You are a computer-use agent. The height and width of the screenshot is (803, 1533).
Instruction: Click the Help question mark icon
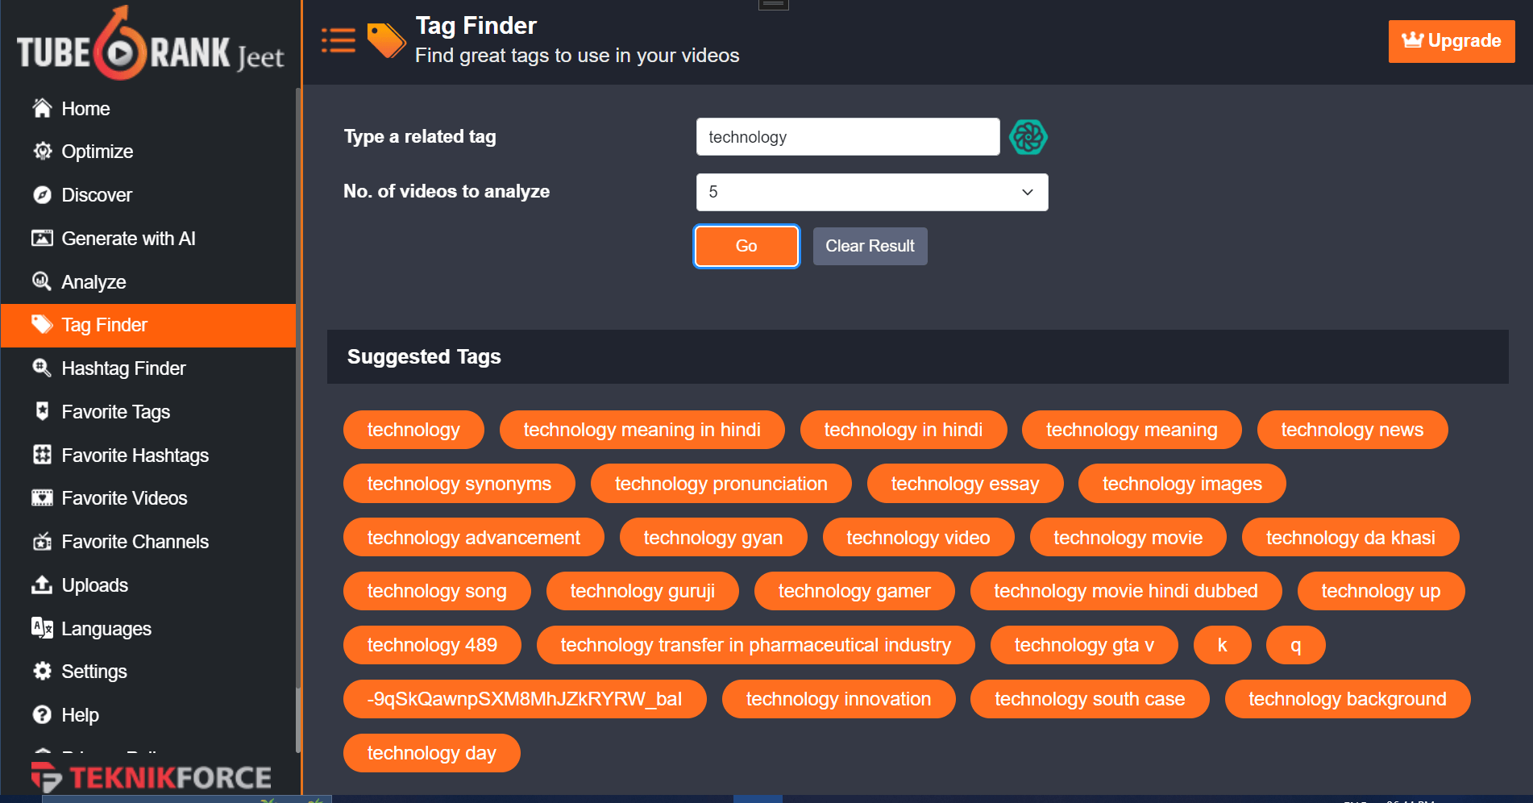coord(42,714)
